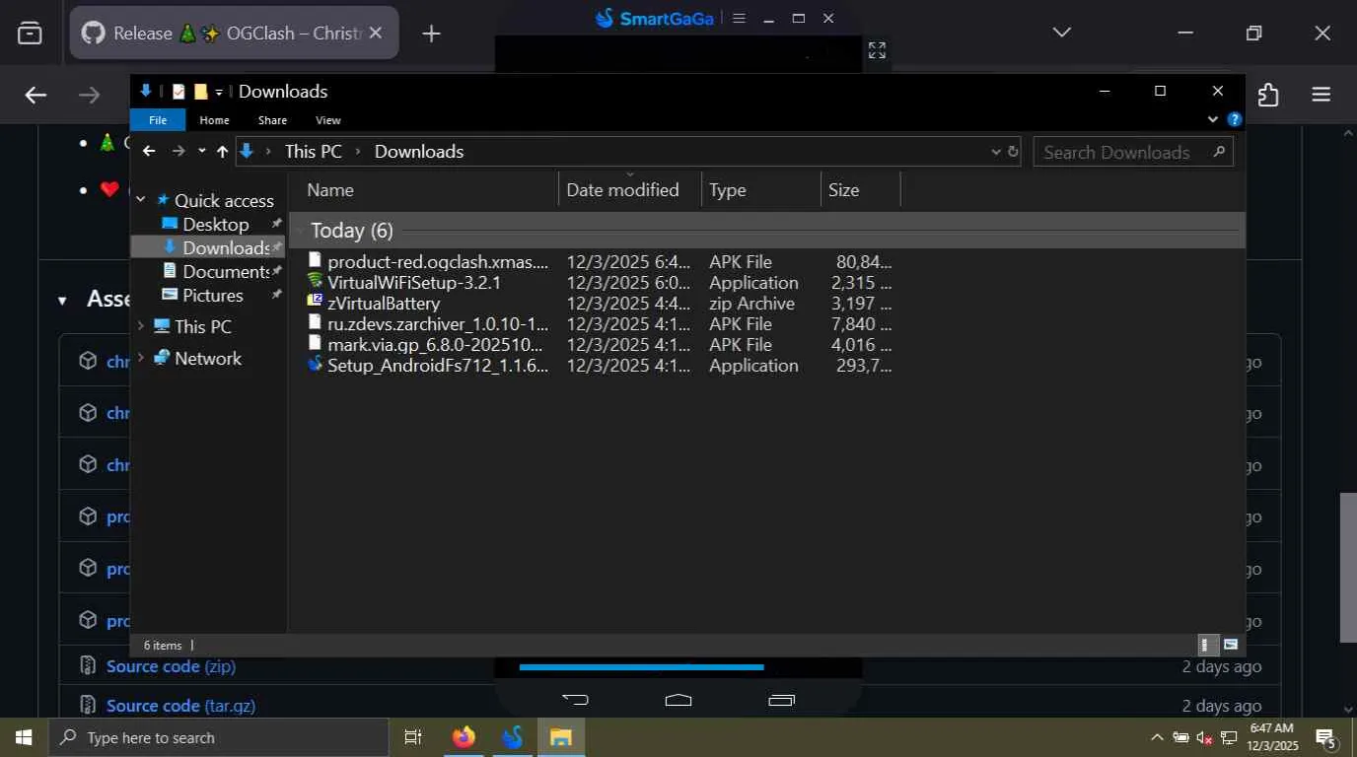Click the New Folder icon in Explorer's title bar
1357x757 pixels.
coord(200,92)
